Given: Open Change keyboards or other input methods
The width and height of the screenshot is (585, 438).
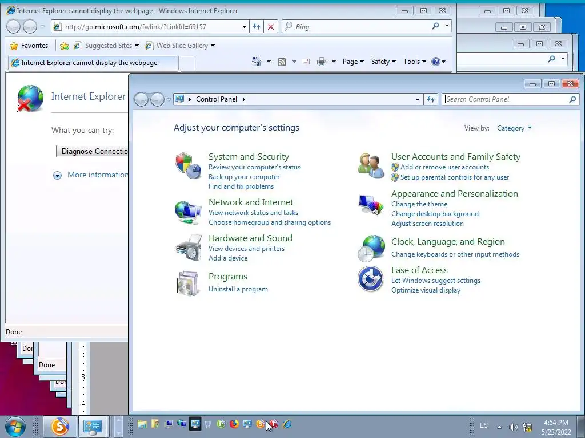Looking at the screenshot, I should click(455, 254).
